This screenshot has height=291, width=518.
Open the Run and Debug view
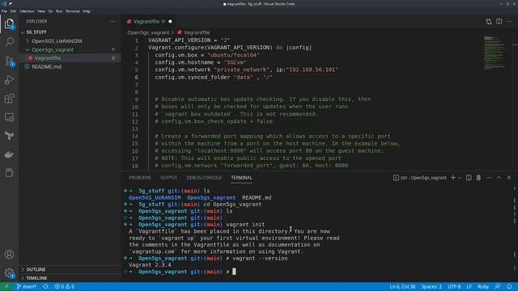pos(9,79)
